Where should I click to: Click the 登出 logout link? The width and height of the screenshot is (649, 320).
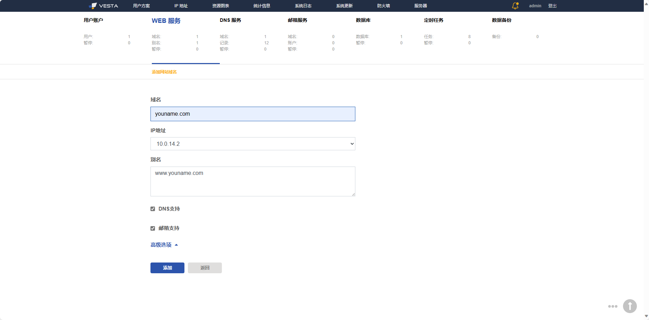pyautogui.click(x=552, y=6)
